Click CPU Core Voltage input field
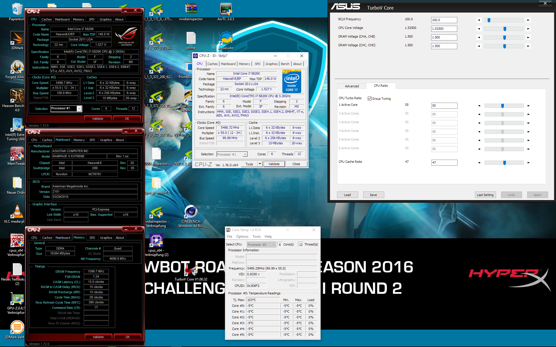This screenshot has height=347, width=556. 444,29
